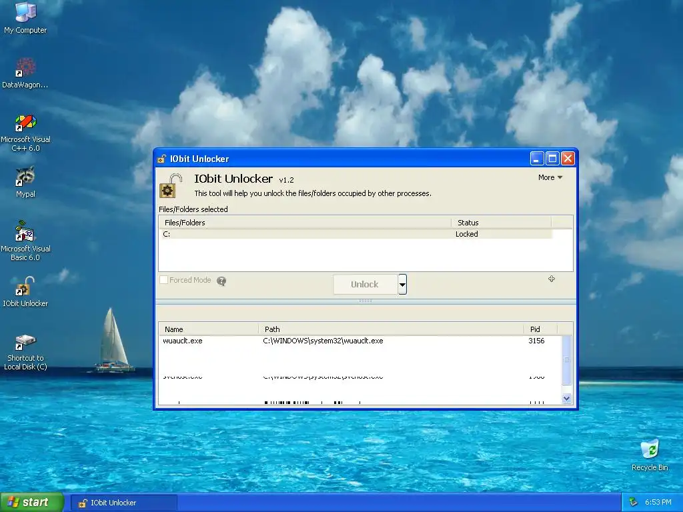Select the Mypal raccoon desktop icon
The height and width of the screenshot is (512, 683).
[x=25, y=182]
